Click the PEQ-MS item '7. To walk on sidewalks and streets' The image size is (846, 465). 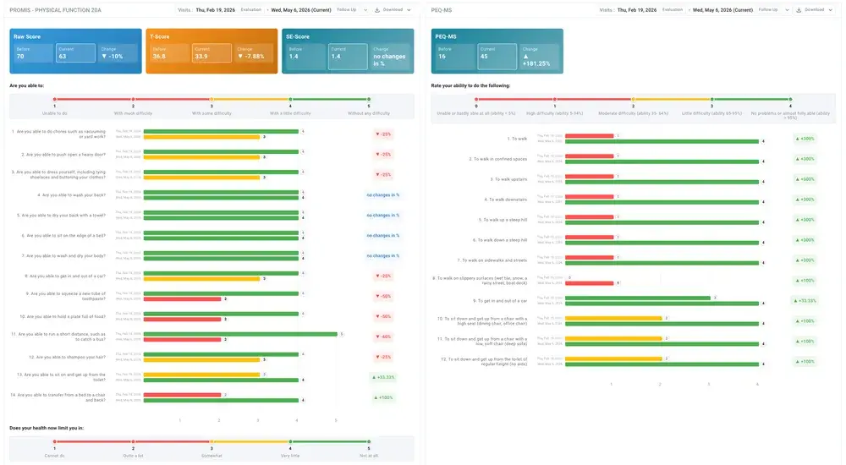coord(492,260)
